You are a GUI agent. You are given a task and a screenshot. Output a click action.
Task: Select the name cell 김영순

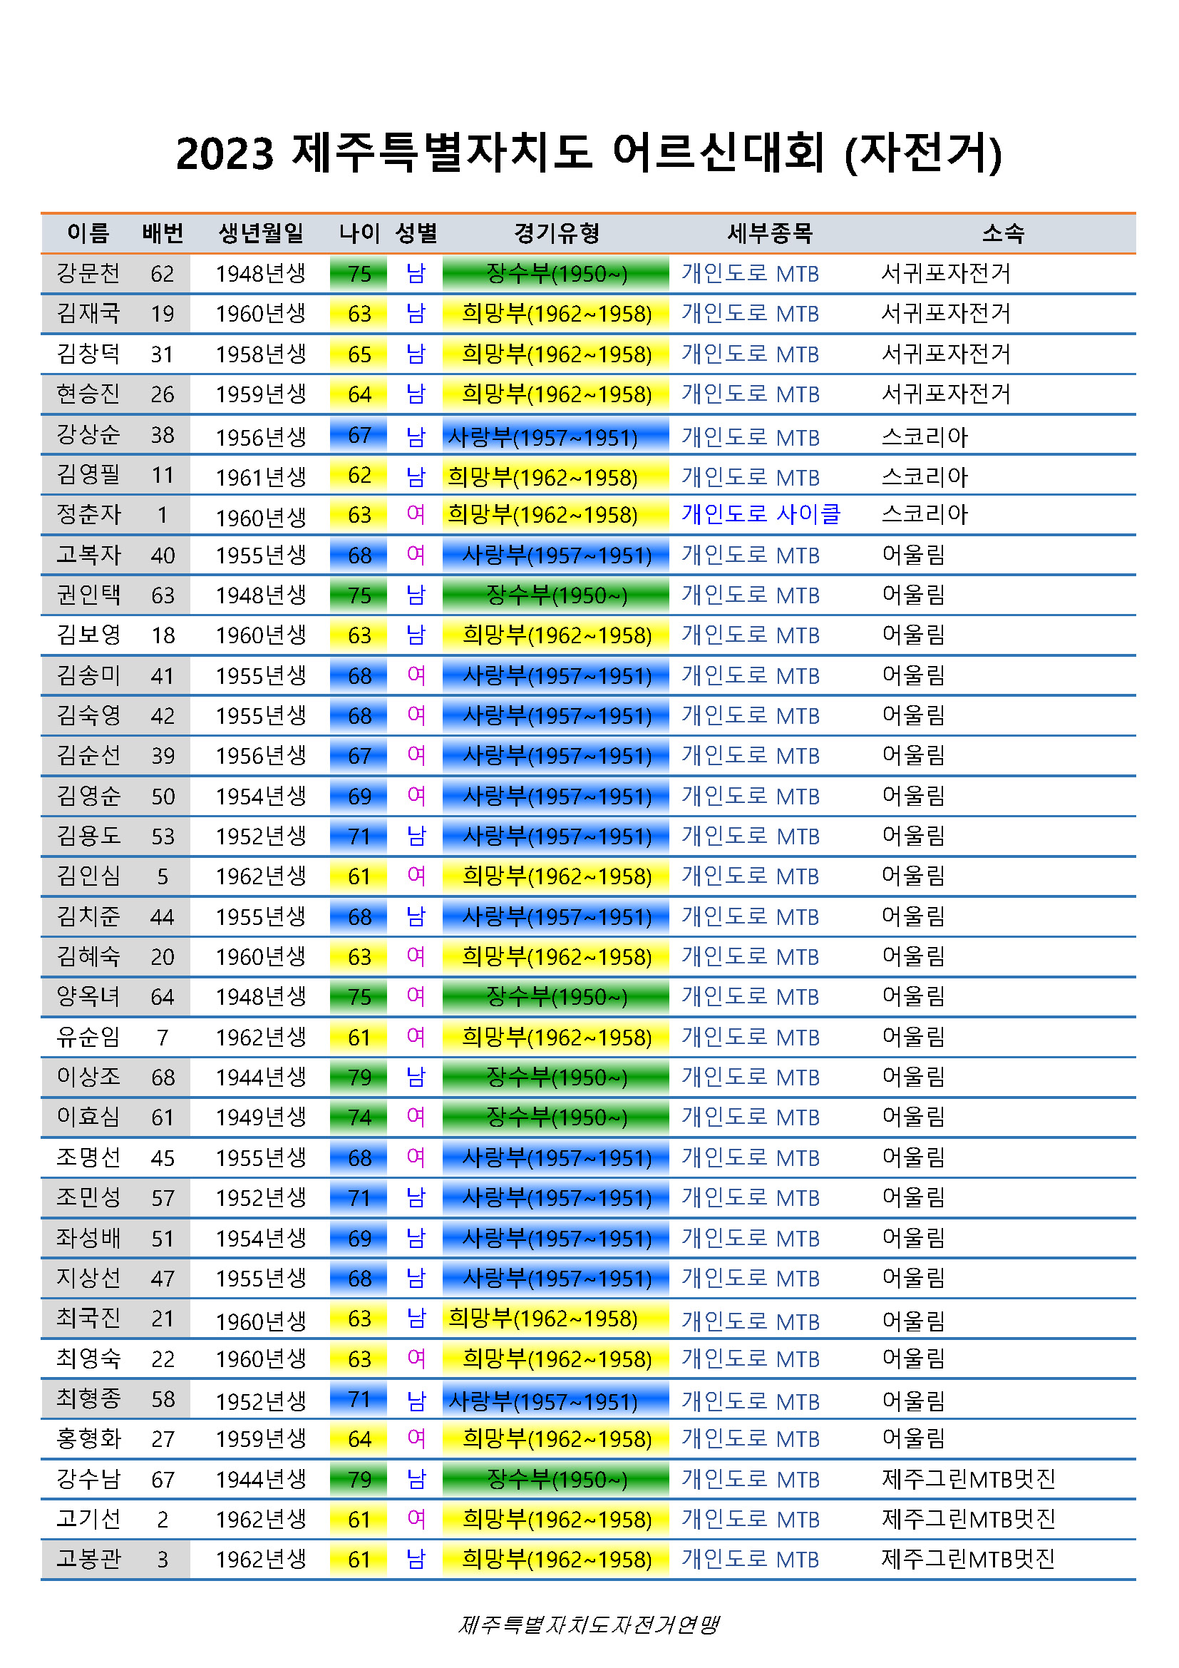88,797
